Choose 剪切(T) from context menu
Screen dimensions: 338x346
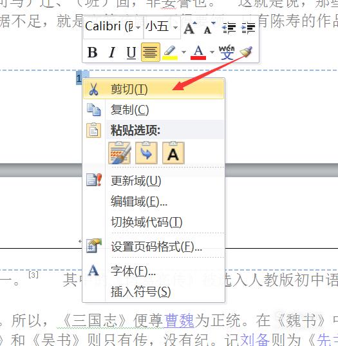tap(153, 89)
